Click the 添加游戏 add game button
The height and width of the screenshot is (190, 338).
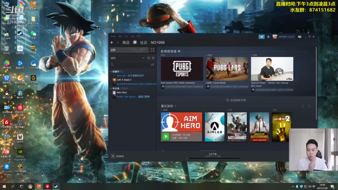pos(117,156)
